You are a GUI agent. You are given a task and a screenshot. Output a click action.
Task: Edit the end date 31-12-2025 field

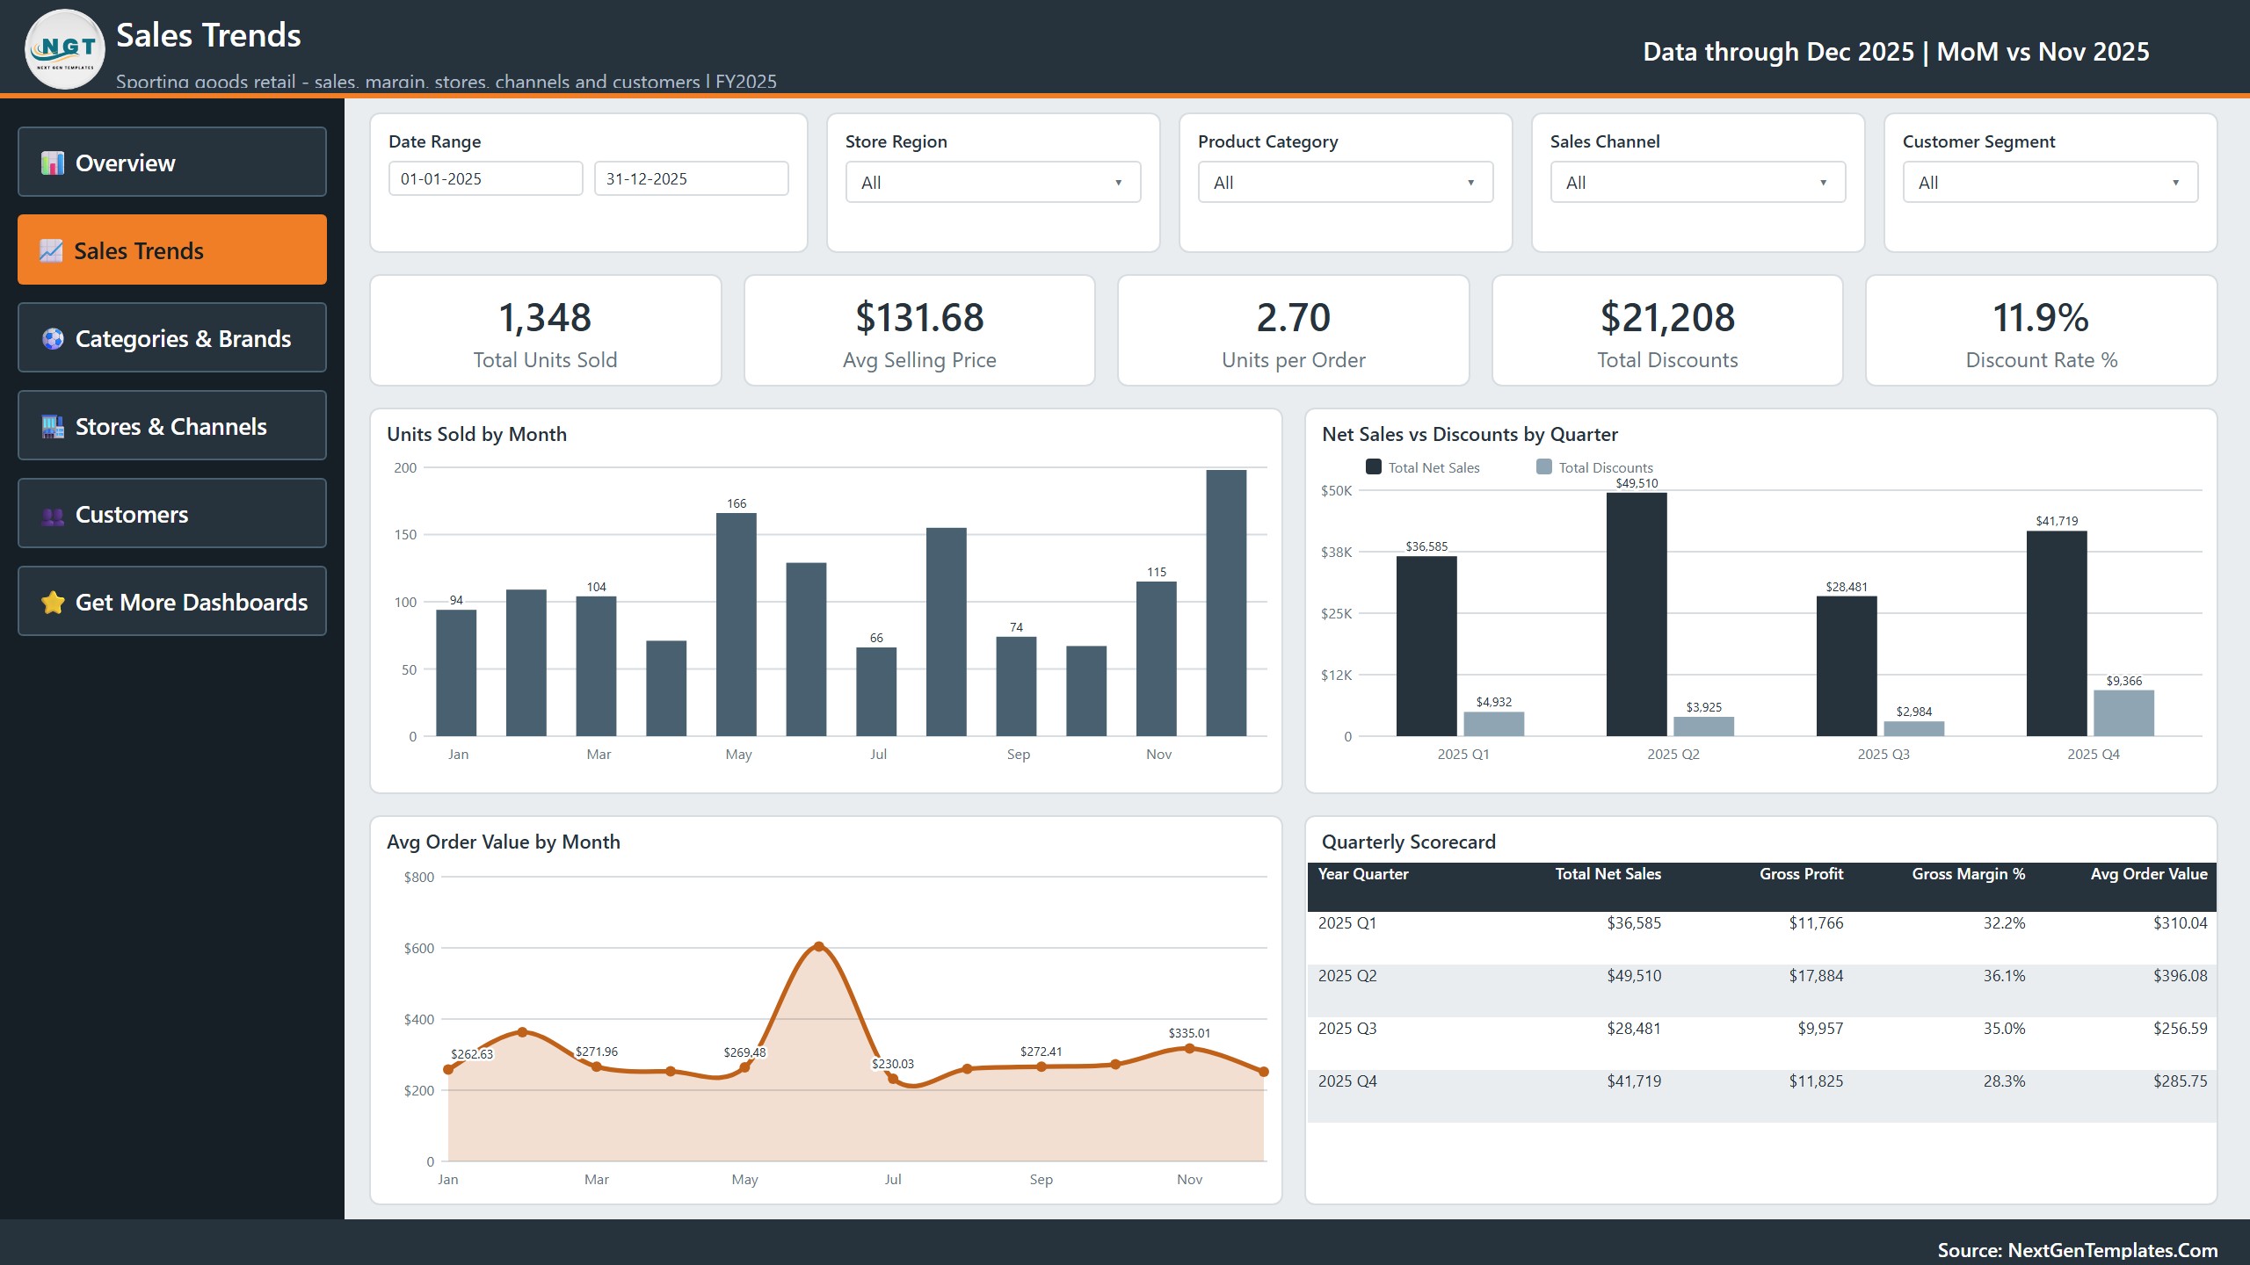tap(692, 178)
